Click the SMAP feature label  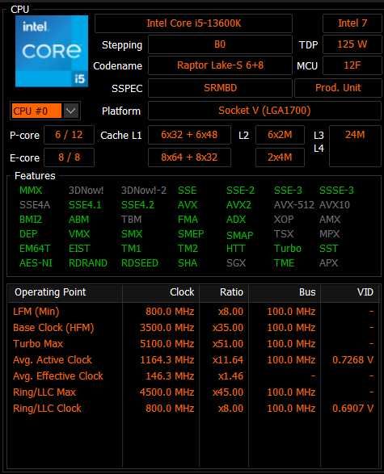(x=239, y=235)
